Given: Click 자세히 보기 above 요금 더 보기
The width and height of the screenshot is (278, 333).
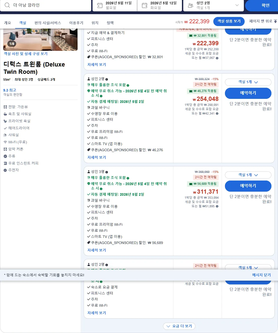Looking at the screenshot, I should (97, 313).
